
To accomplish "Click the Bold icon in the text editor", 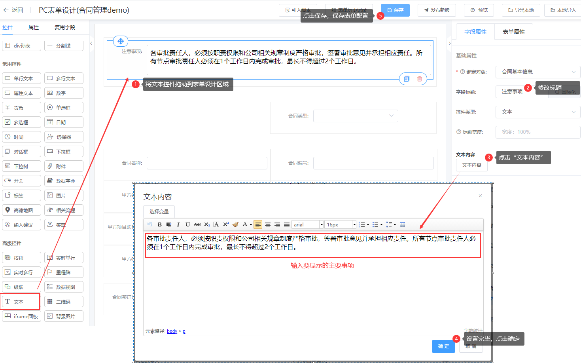I will (x=159, y=224).
